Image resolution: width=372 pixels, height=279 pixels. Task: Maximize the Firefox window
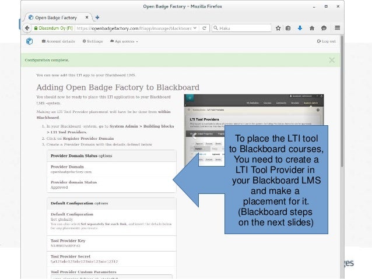[326, 6]
